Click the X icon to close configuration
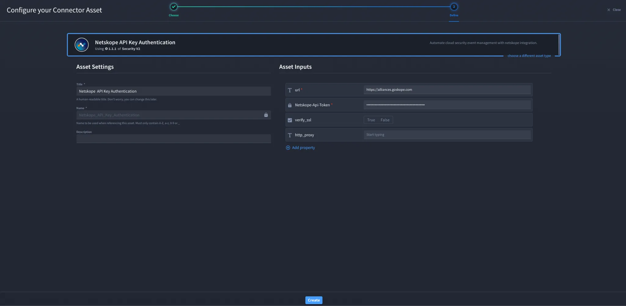626x306 pixels. click(x=609, y=10)
